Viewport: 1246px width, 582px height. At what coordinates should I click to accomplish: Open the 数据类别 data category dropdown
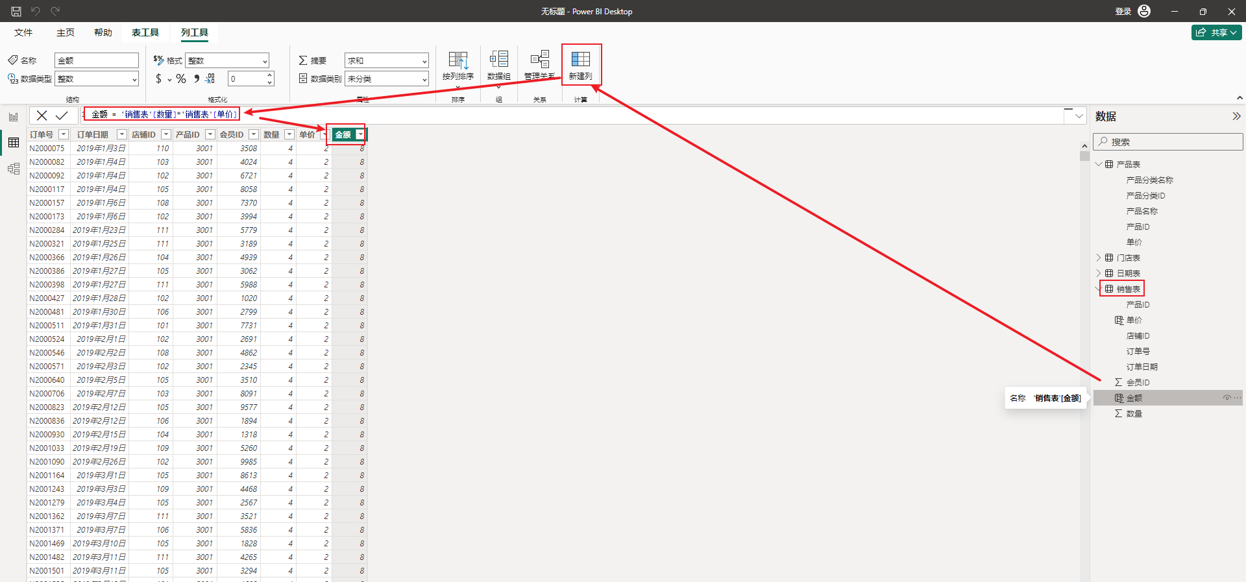click(387, 79)
